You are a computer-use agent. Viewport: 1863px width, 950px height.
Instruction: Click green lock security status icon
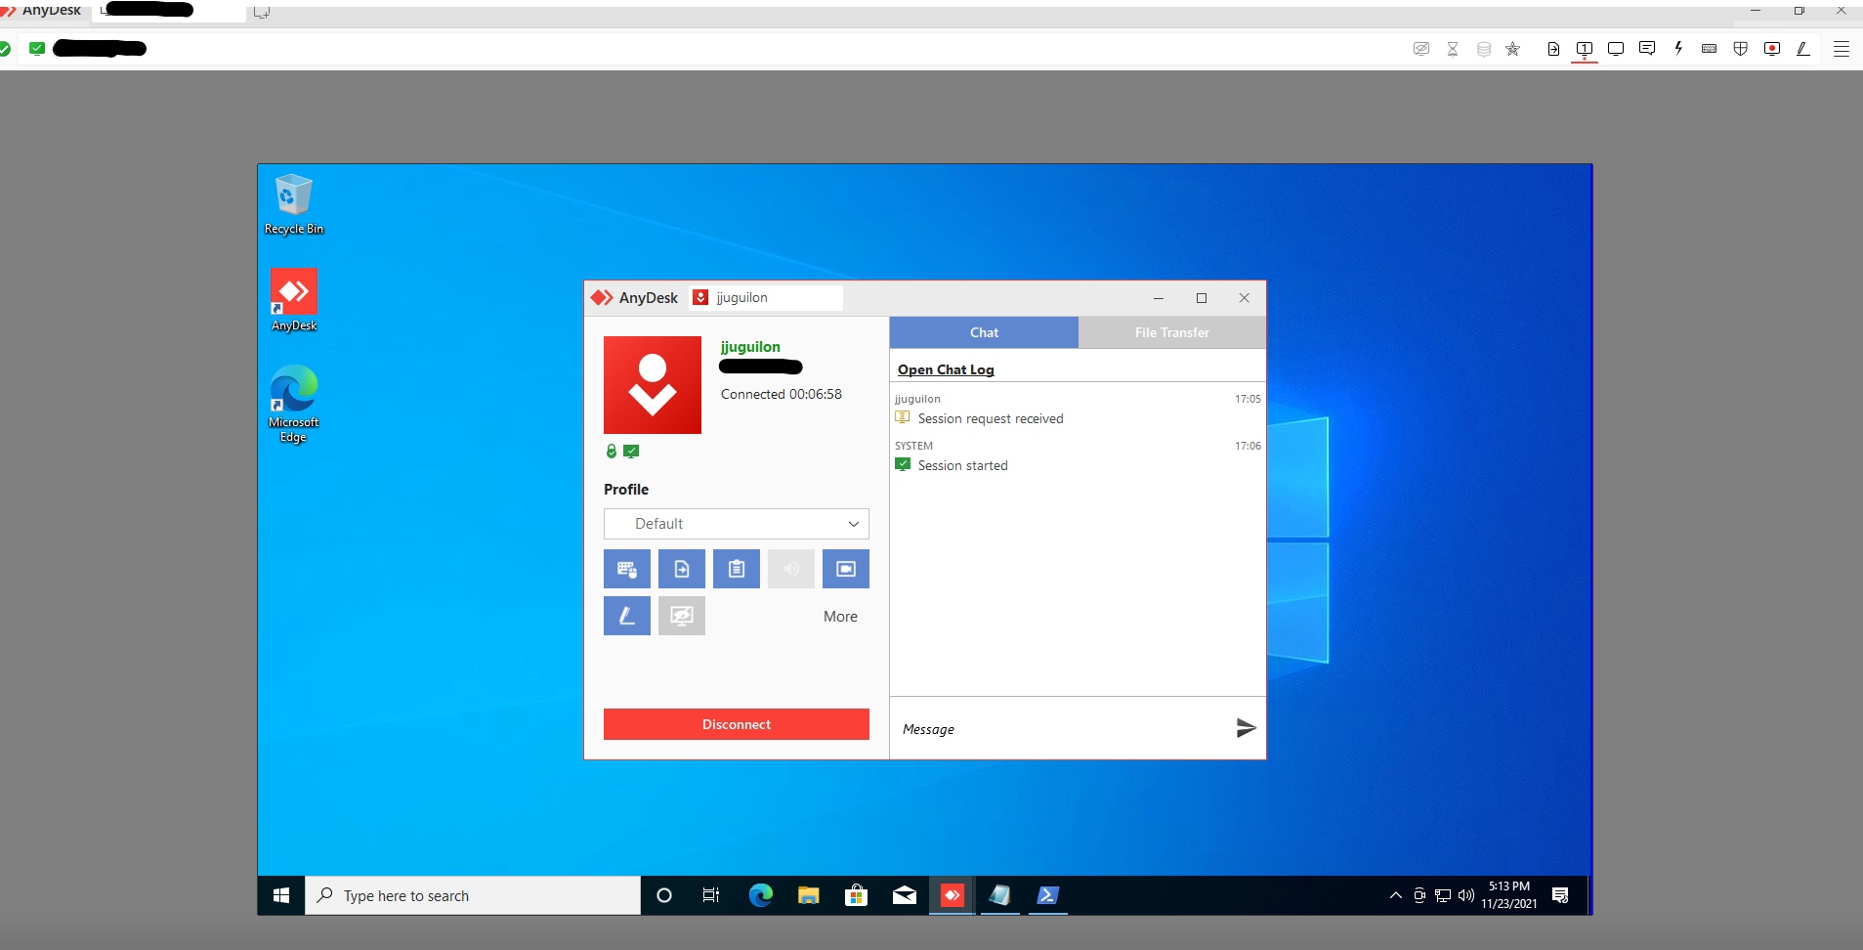612,452
